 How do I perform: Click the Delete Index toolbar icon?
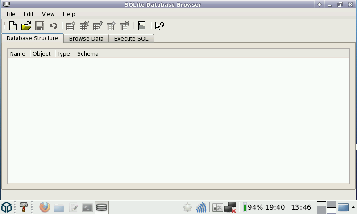125,26
